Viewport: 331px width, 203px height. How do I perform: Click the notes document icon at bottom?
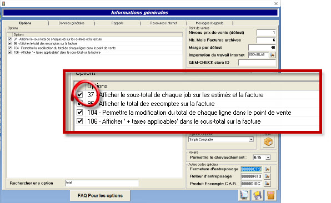pos(244,195)
